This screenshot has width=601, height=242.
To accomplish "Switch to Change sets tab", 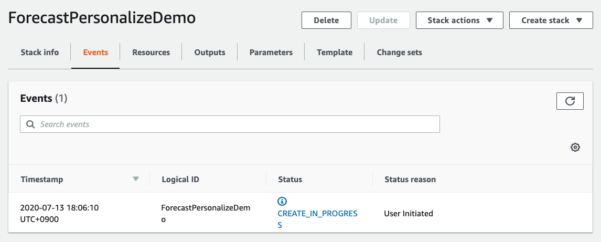I will tap(400, 52).
